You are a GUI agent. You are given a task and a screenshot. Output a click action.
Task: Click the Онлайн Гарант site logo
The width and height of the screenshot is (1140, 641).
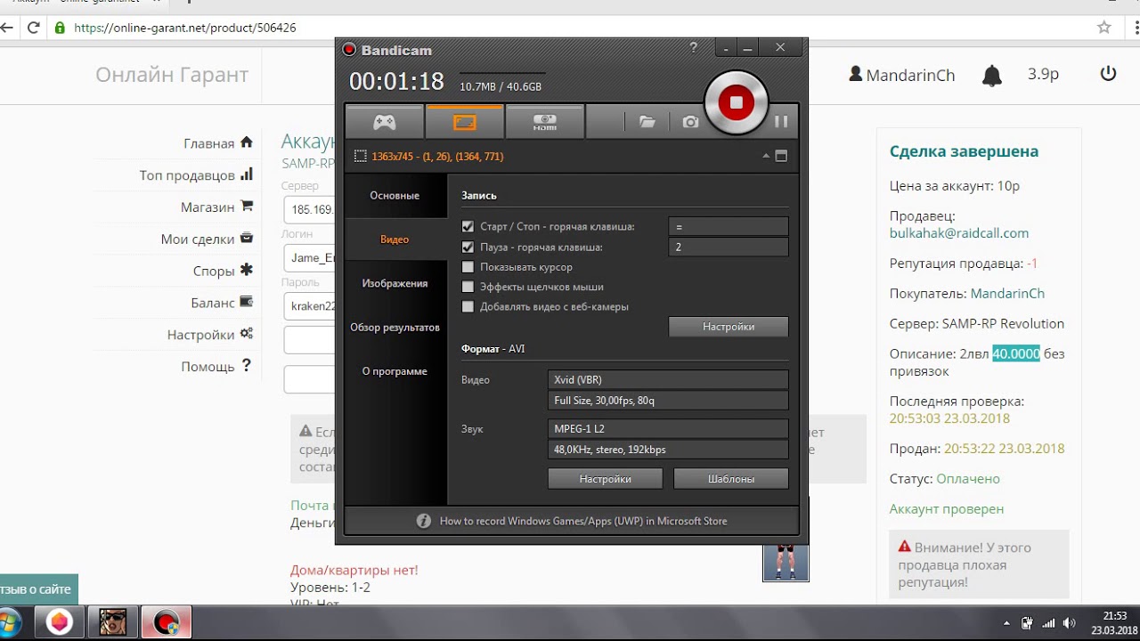pos(172,75)
